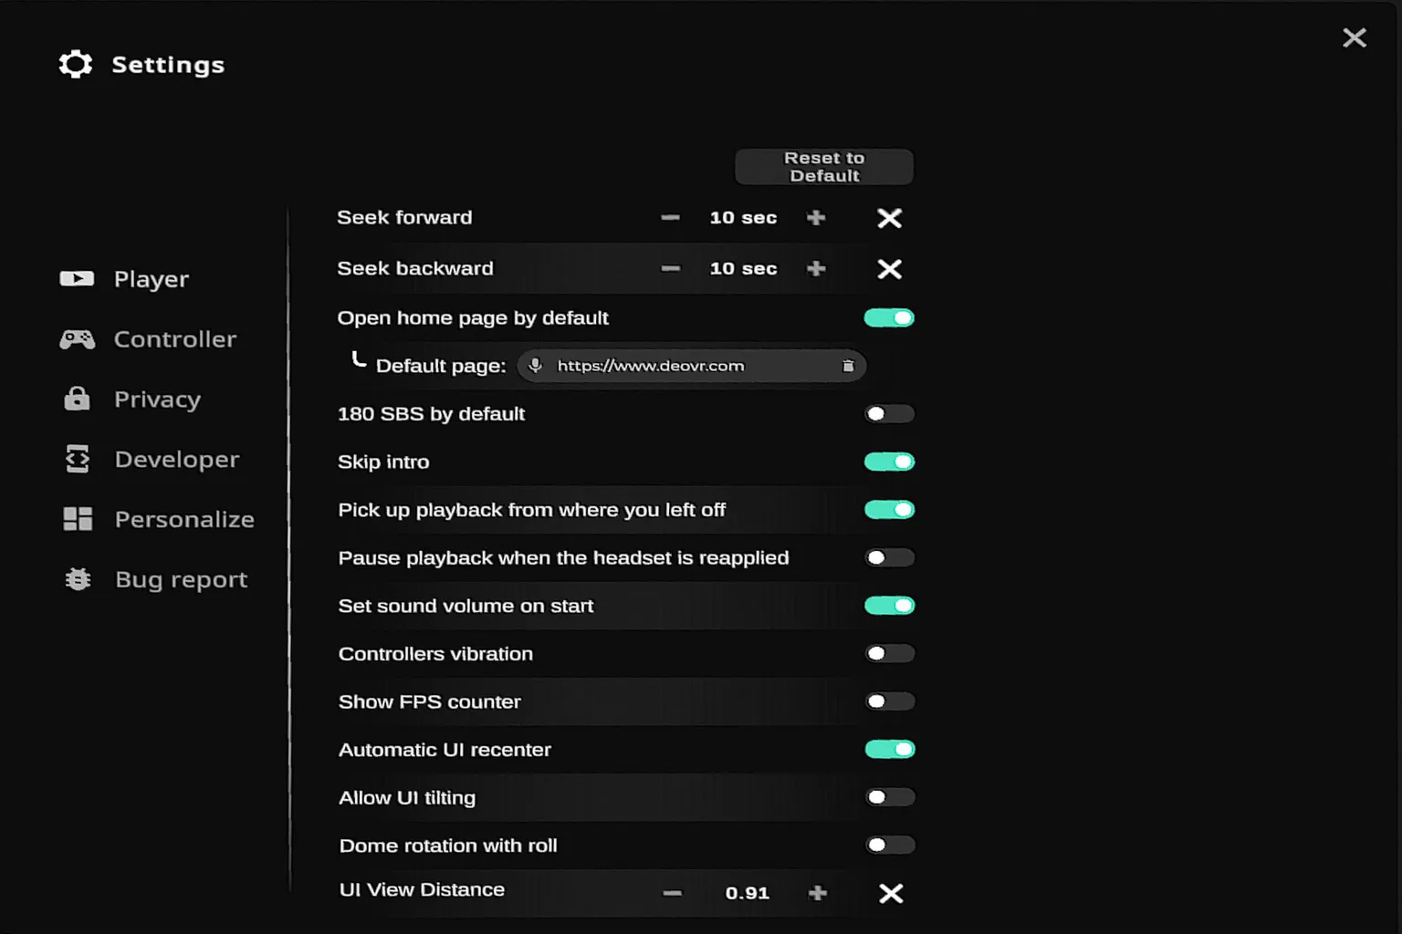Select the Controller gamepad icon

(77, 338)
